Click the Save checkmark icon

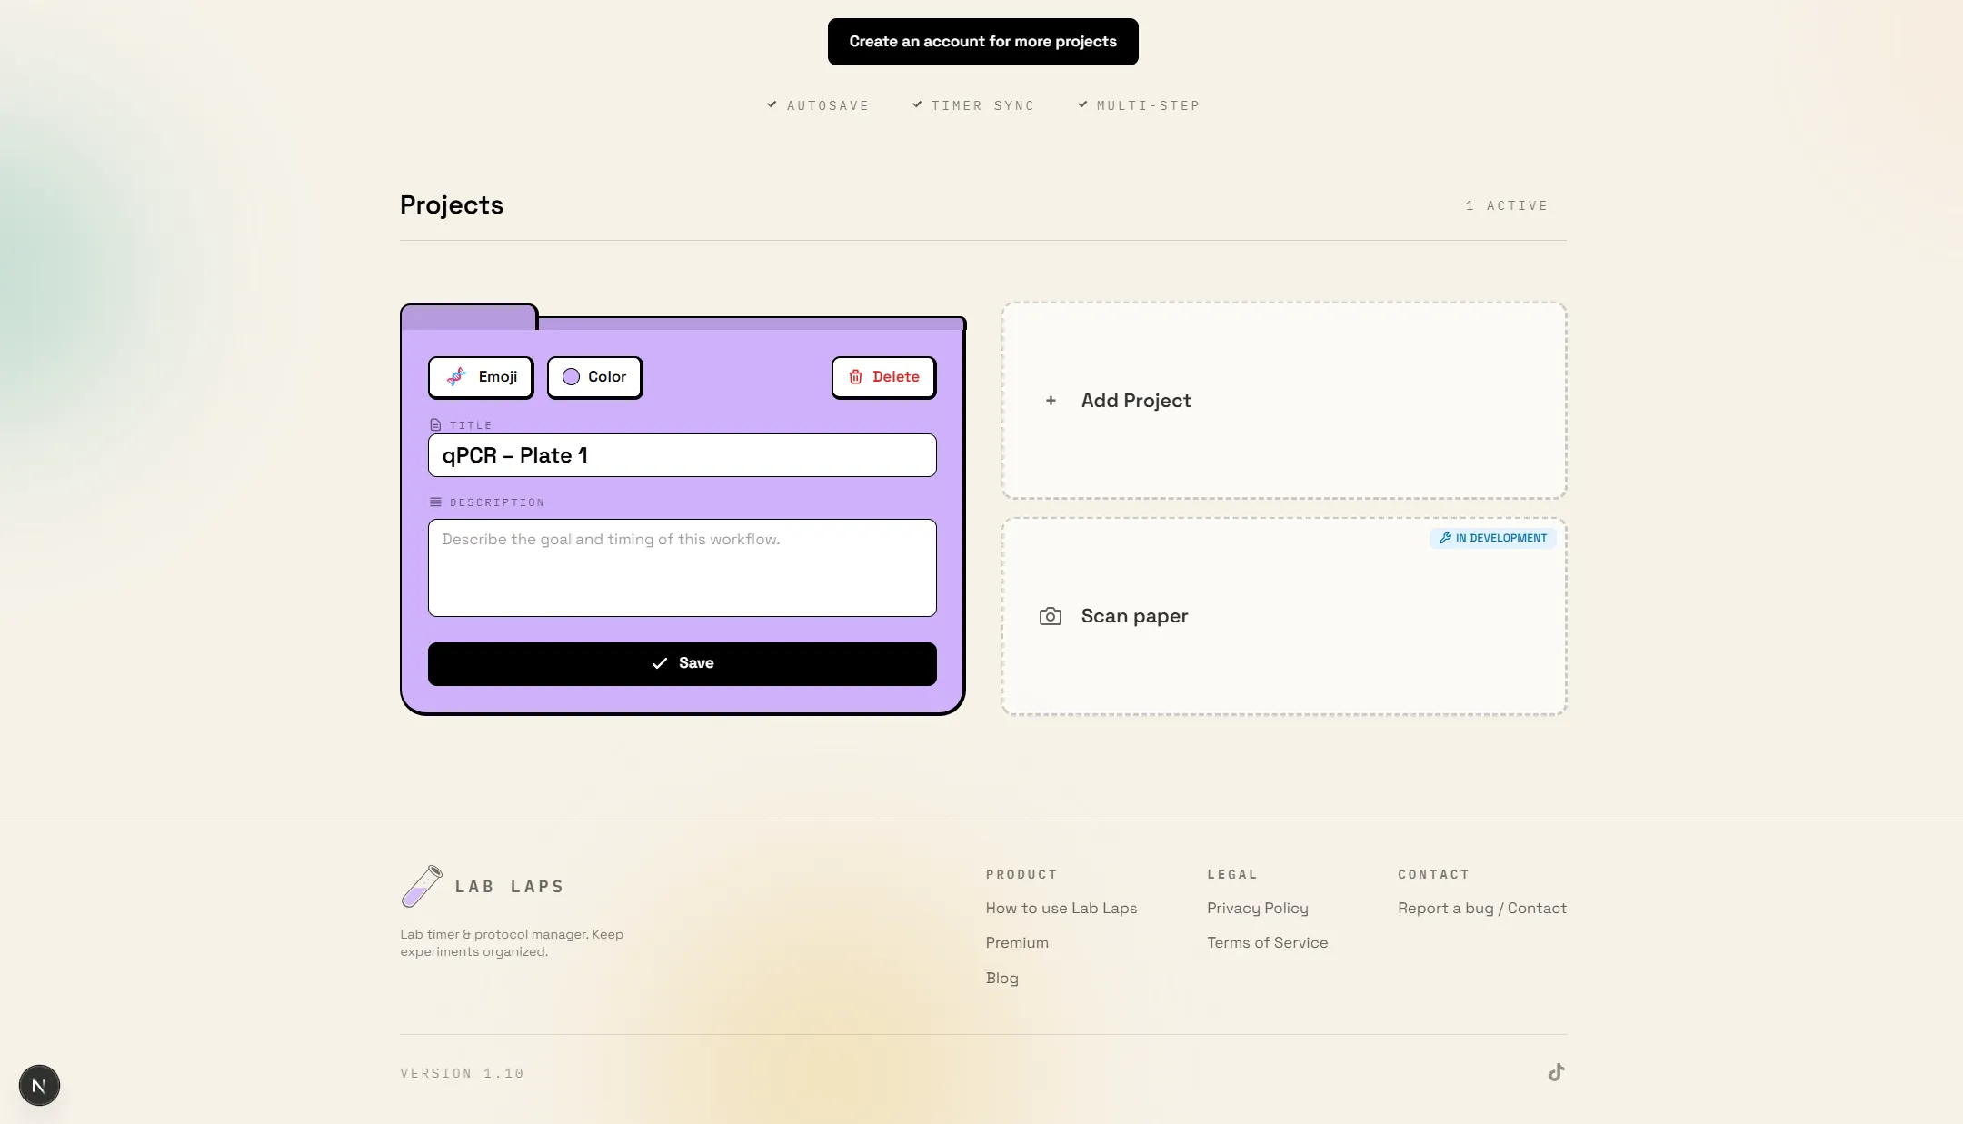[659, 663]
